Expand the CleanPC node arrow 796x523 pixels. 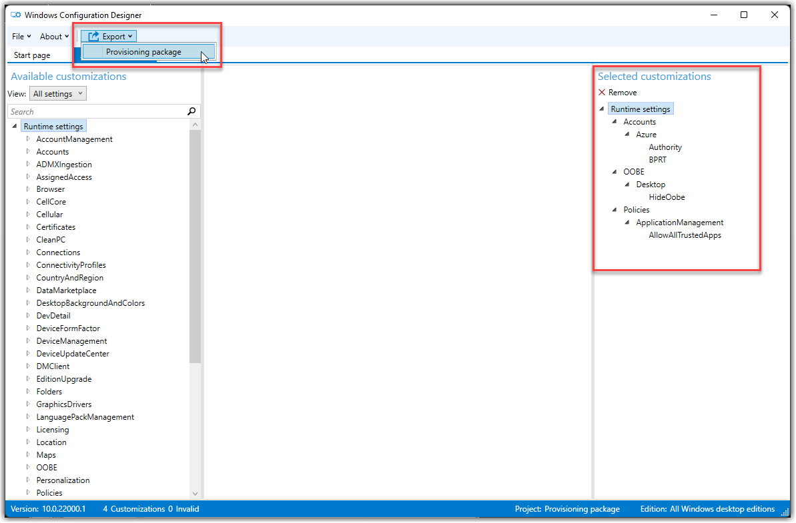point(28,239)
